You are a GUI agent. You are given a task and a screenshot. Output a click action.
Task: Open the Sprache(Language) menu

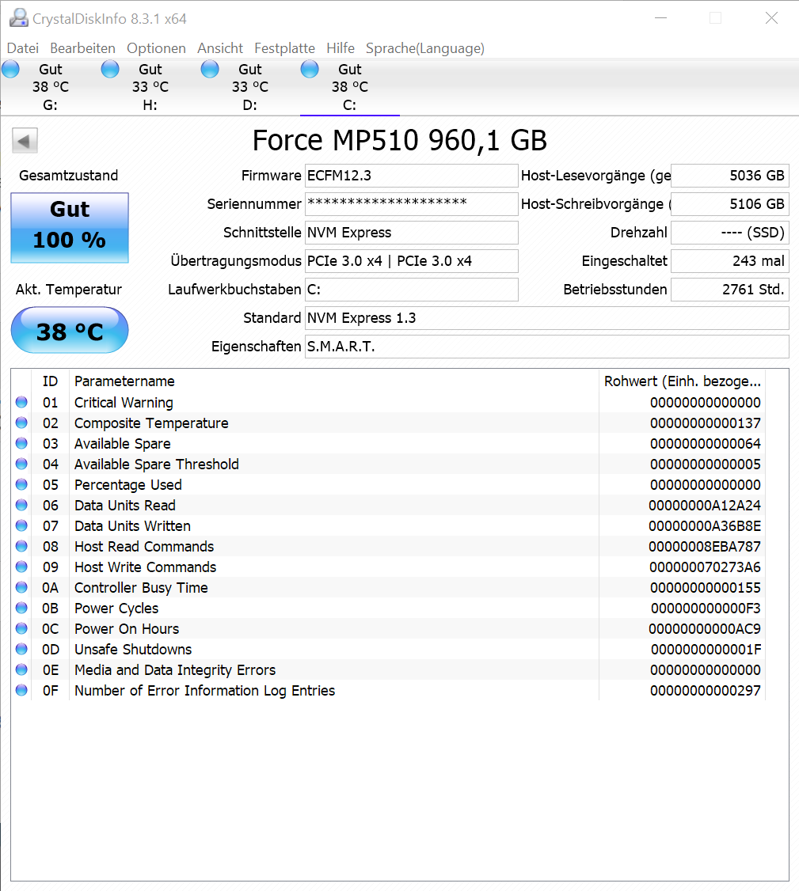[x=425, y=48]
